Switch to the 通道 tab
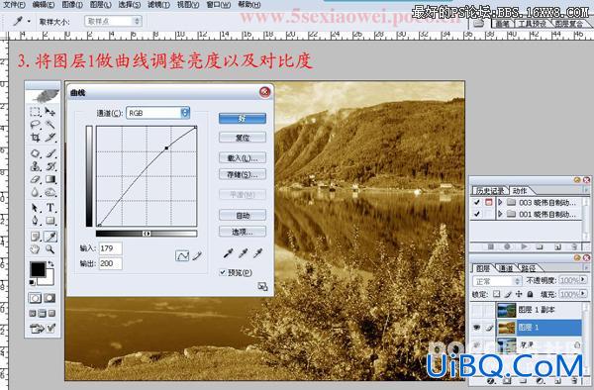Image resolution: width=594 pixels, height=390 pixels. 506,268
